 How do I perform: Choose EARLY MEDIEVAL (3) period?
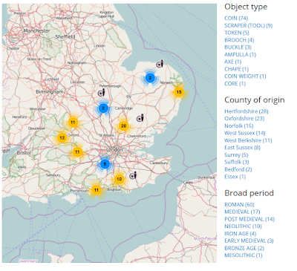[x=249, y=241]
